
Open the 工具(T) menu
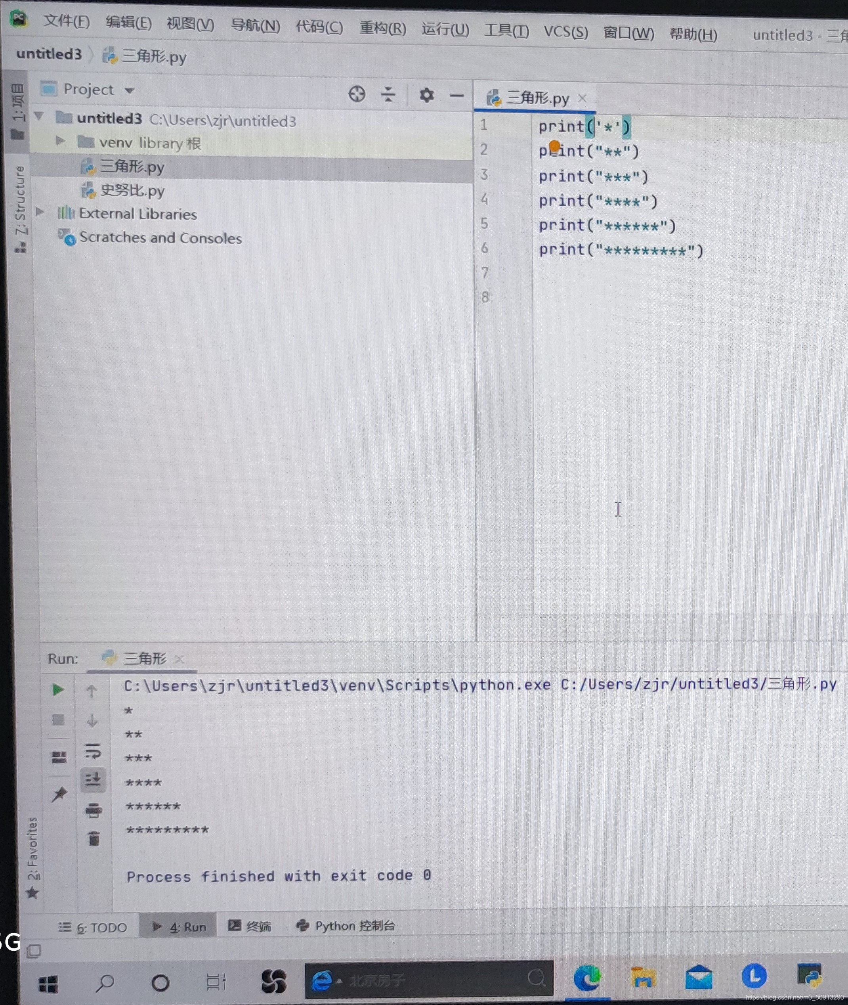(x=507, y=31)
